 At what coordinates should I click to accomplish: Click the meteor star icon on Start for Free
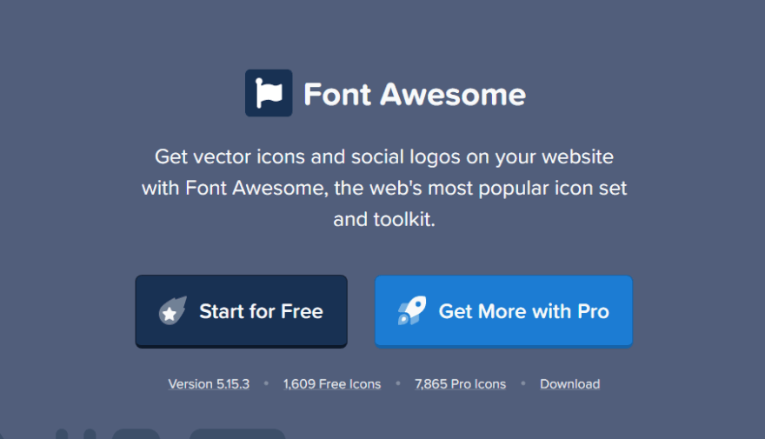[x=173, y=310]
